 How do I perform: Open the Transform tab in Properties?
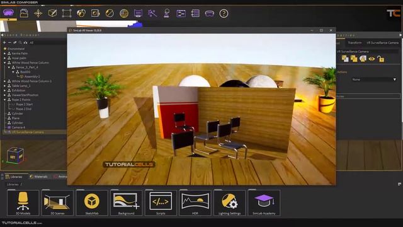click(355, 43)
